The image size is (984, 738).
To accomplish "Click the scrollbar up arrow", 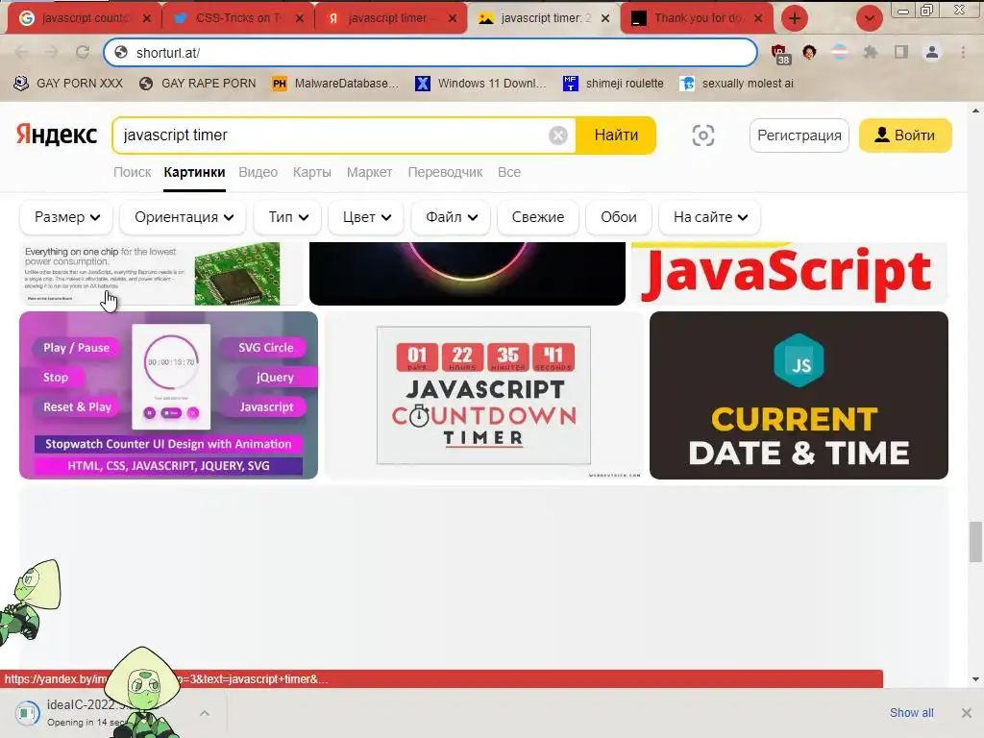I will [975, 111].
